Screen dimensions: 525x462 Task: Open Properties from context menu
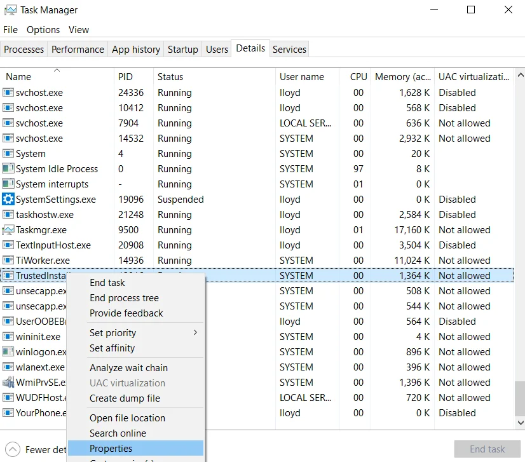click(x=136, y=448)
